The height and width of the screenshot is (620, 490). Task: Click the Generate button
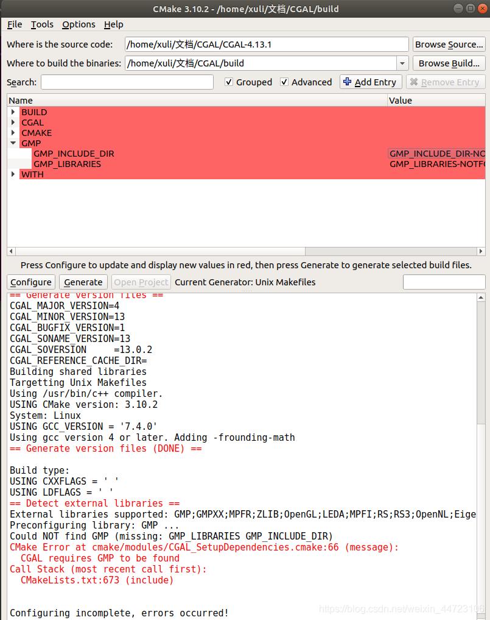pos(83,282)
